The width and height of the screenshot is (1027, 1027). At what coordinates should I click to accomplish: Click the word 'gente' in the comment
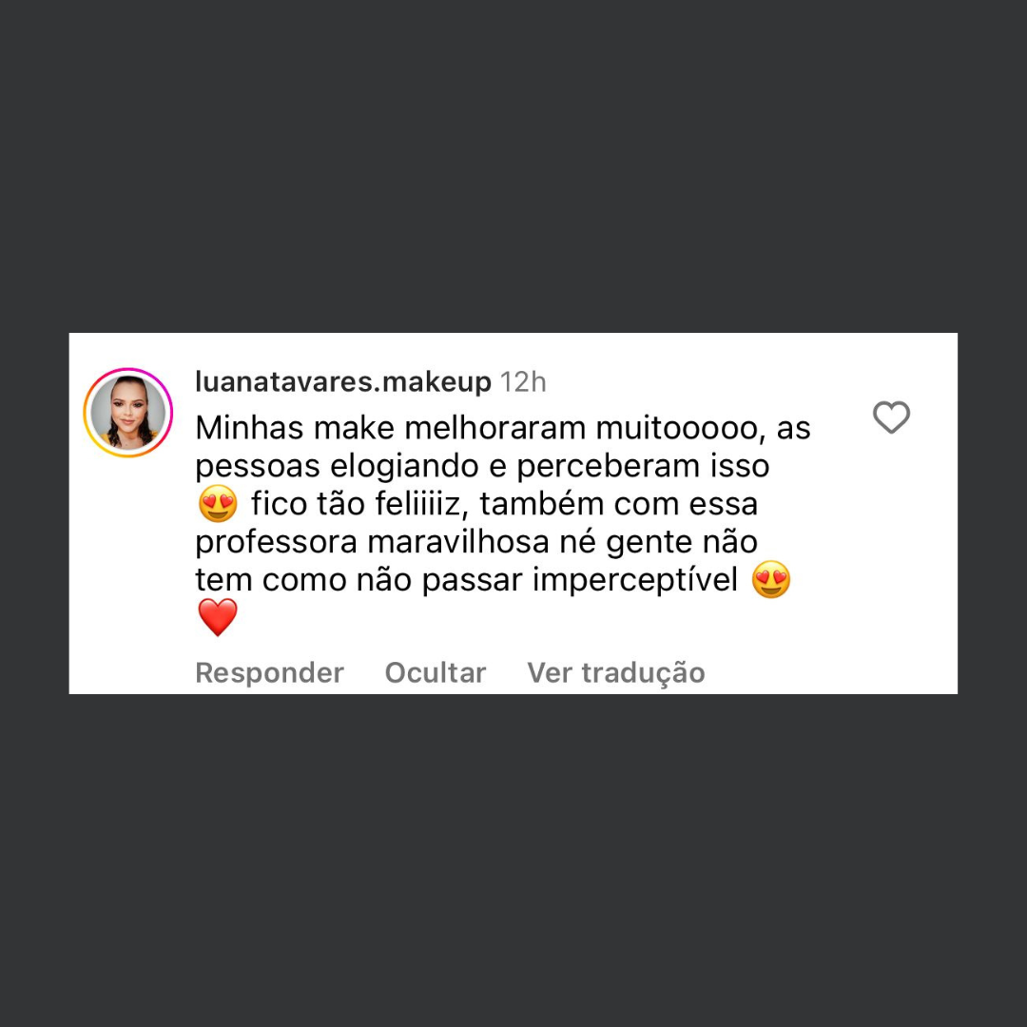coord(649,543)
